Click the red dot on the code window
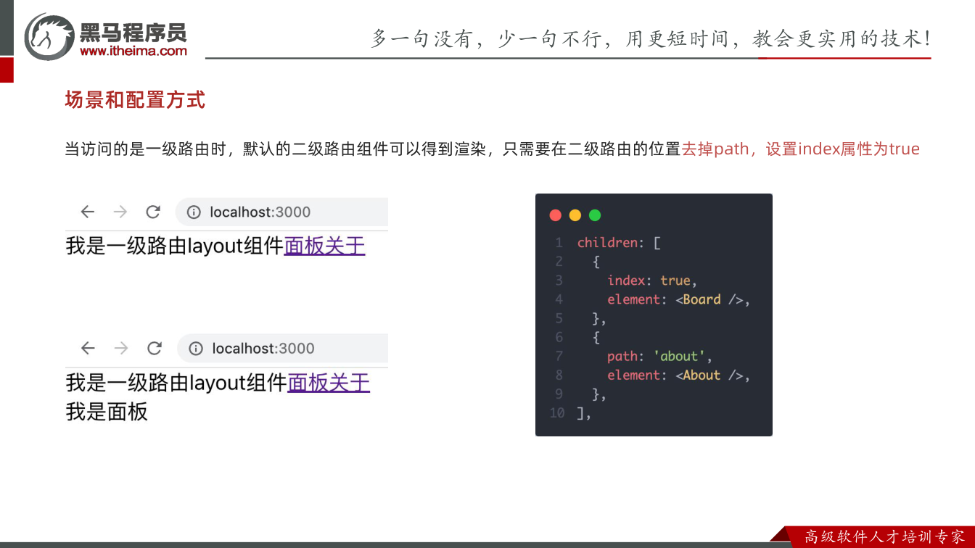This screenshot has width=975, height=548. pos(556,215)
